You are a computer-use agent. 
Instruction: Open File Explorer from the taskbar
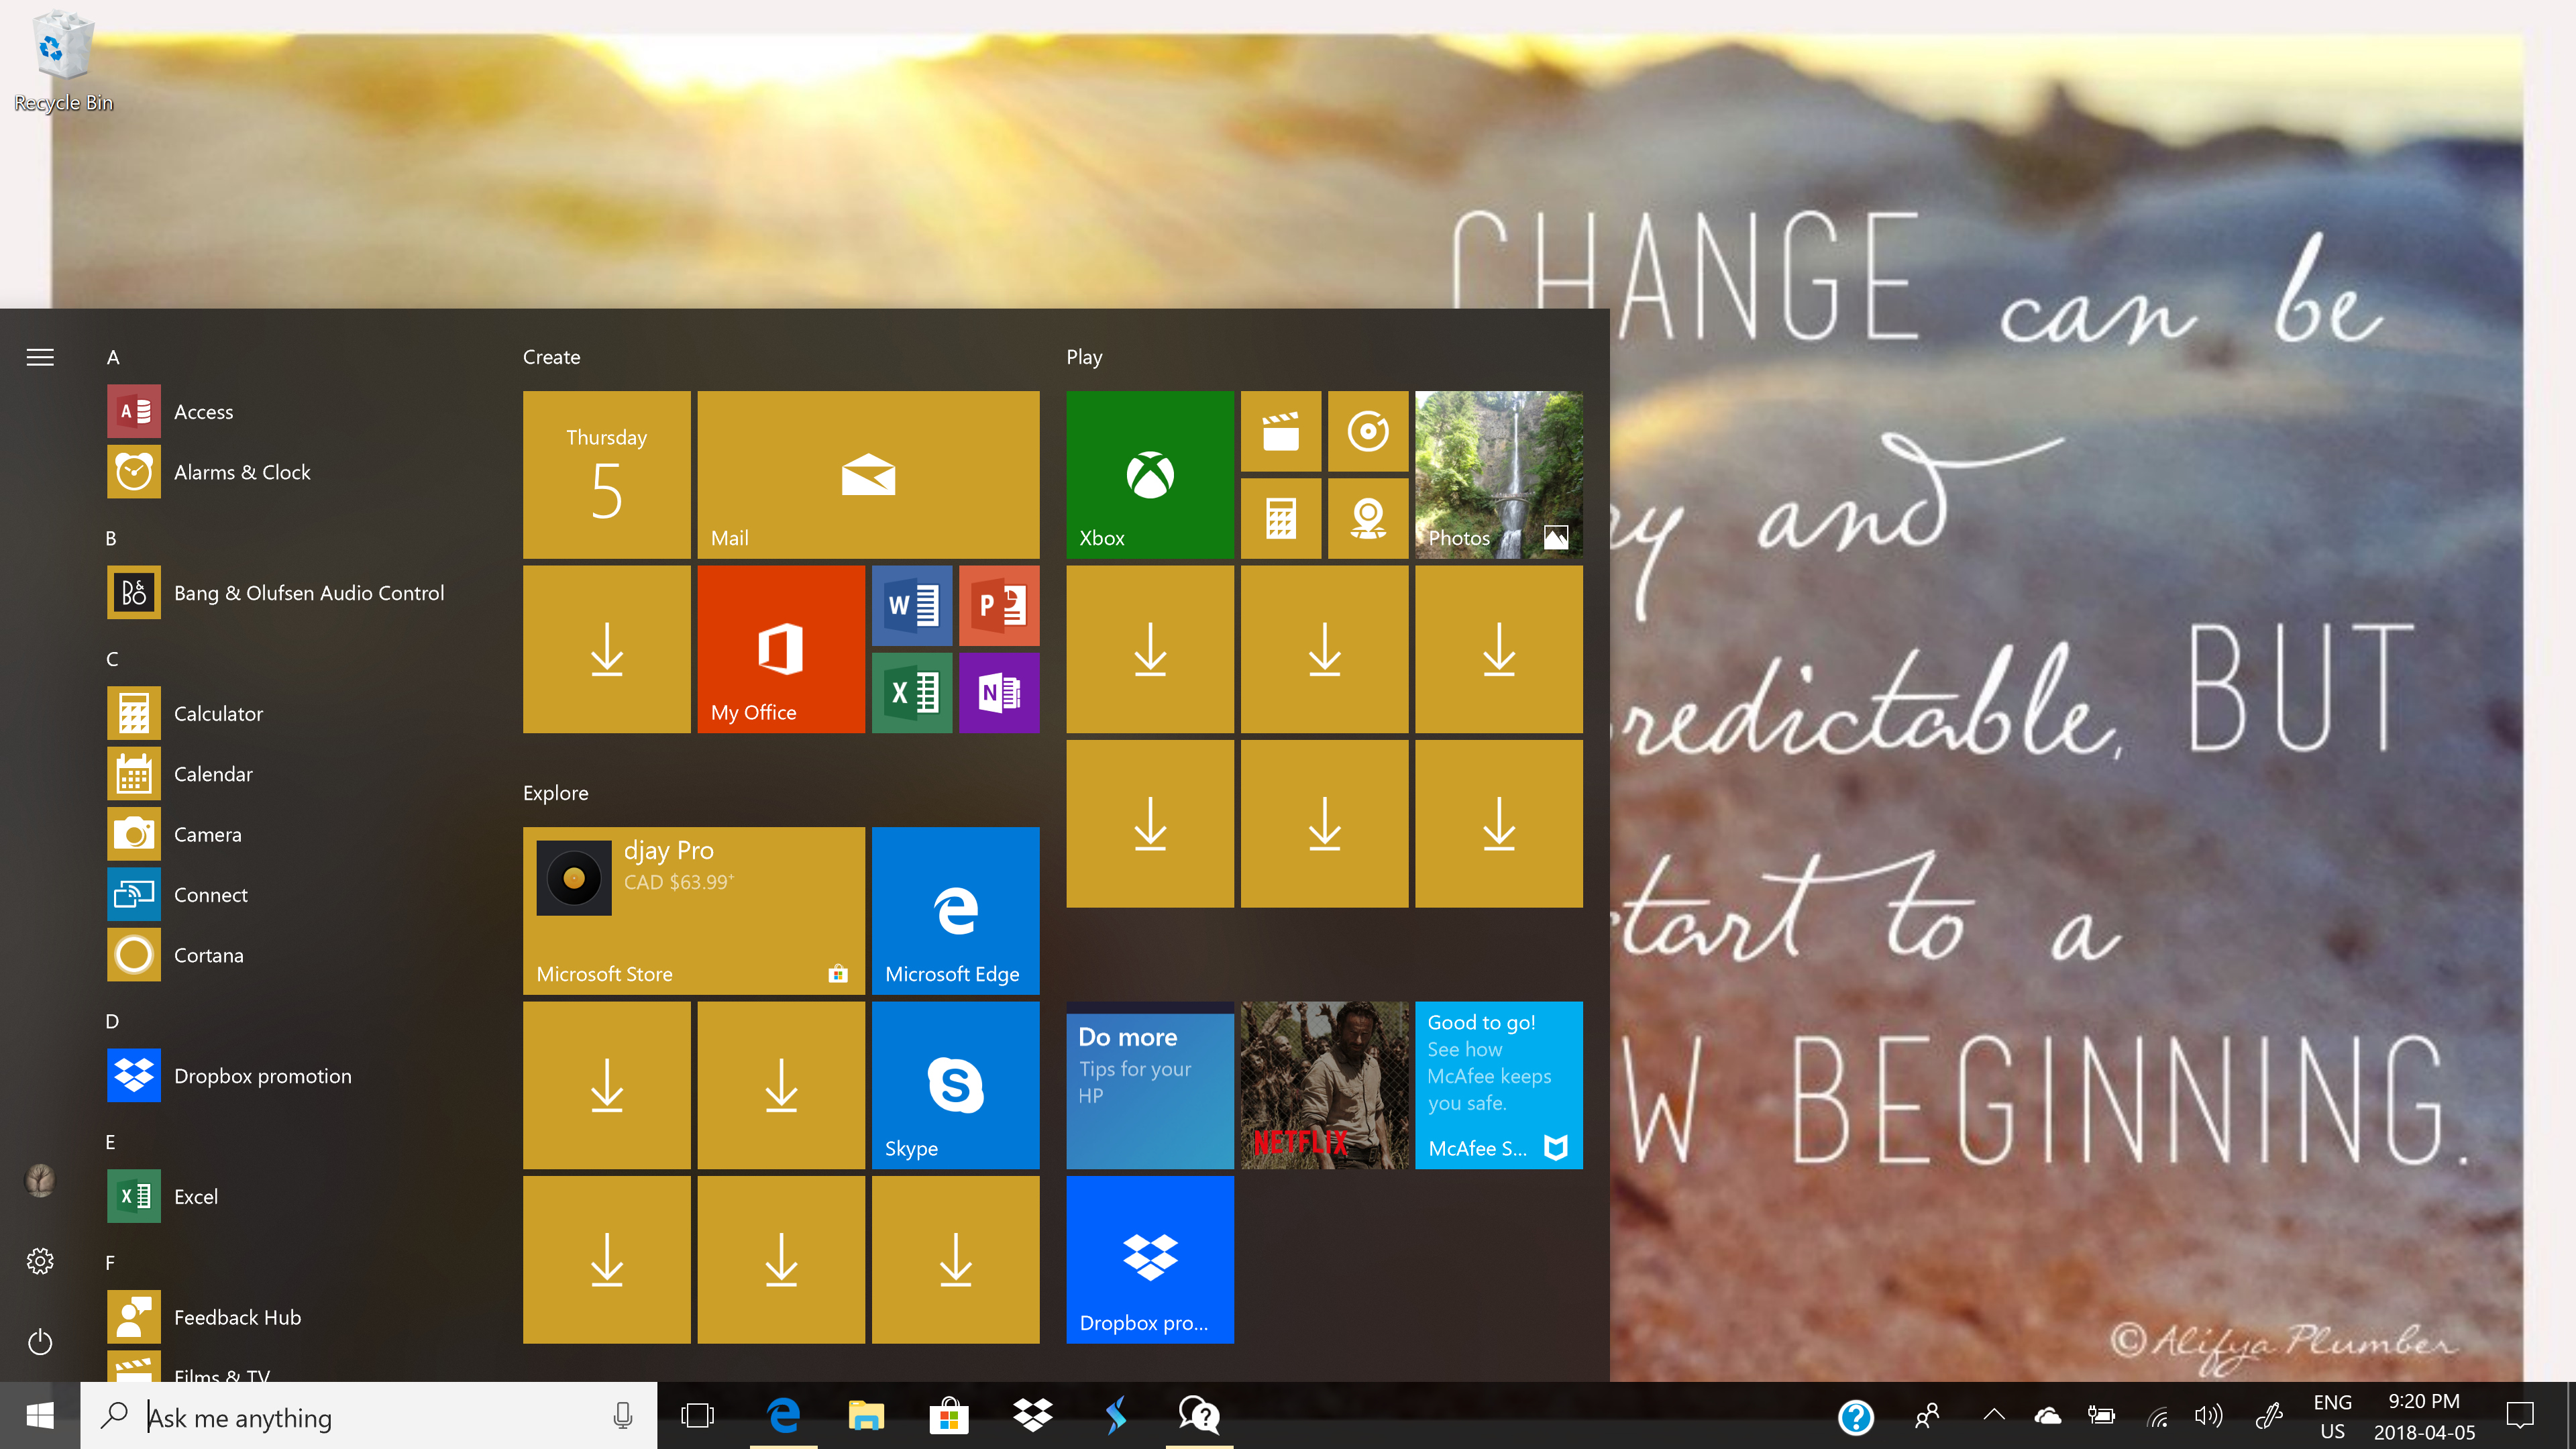(866, 1416)
